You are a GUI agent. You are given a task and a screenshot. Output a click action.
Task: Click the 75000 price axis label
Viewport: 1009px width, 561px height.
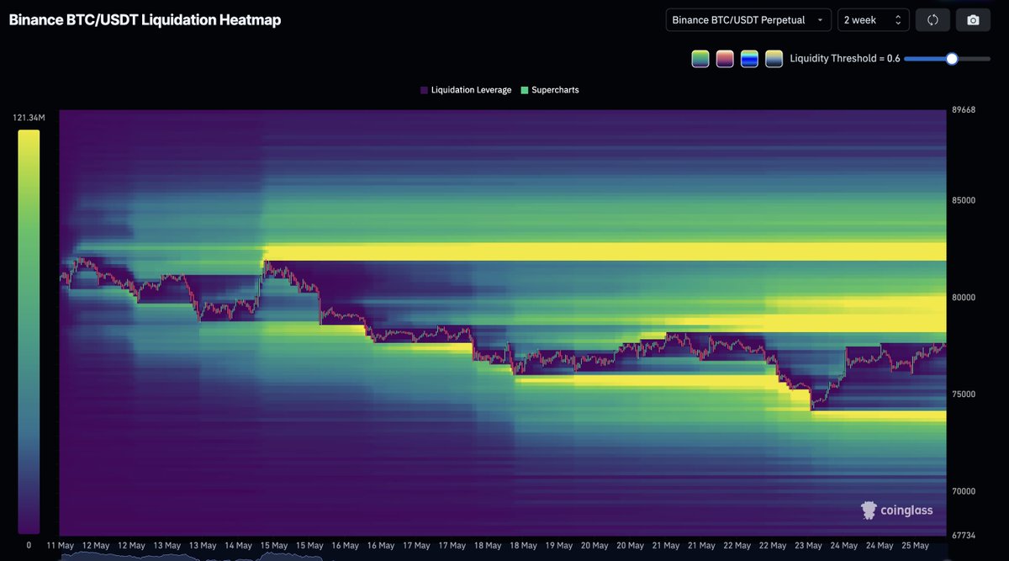(964, 394)
